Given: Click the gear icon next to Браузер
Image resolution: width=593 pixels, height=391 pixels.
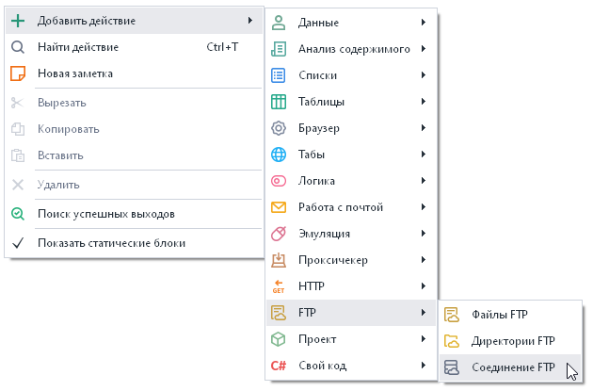Looking at the screenshot, I should click(278, 128).
